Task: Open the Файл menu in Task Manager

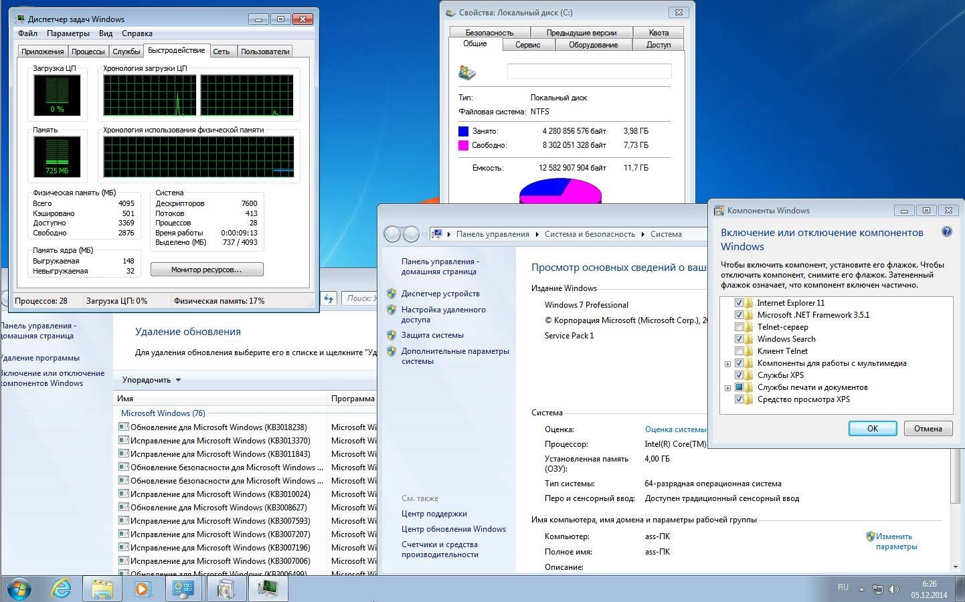Action: [27, 33]
